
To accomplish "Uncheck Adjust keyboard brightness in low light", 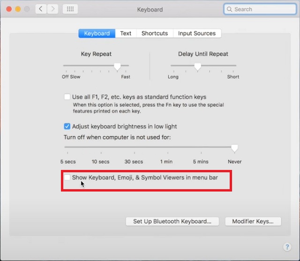I will coord(67,126).
